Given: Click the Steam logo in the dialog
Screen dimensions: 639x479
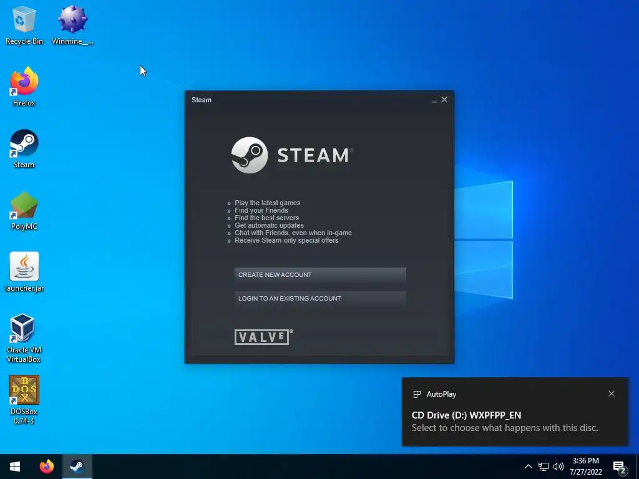Looking at the screenshot, I should (x=292, y=155).
